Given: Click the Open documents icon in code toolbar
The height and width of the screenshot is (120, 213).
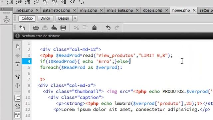Looking at the screenshot, I should click(18, 47).
